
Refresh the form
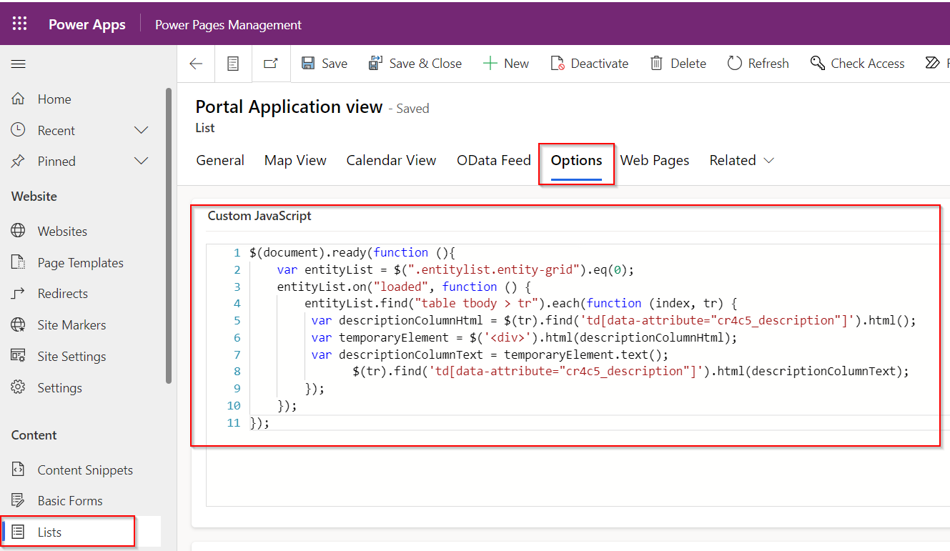(x=758, y=64)
